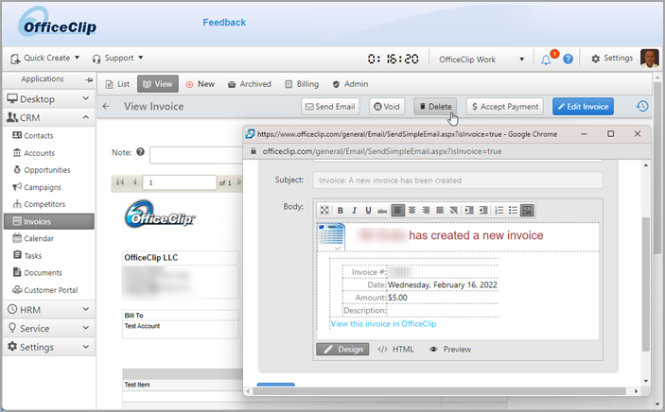Screen dimensions: 665x412
Task: Go to next report page
Action: coord(239,181)
